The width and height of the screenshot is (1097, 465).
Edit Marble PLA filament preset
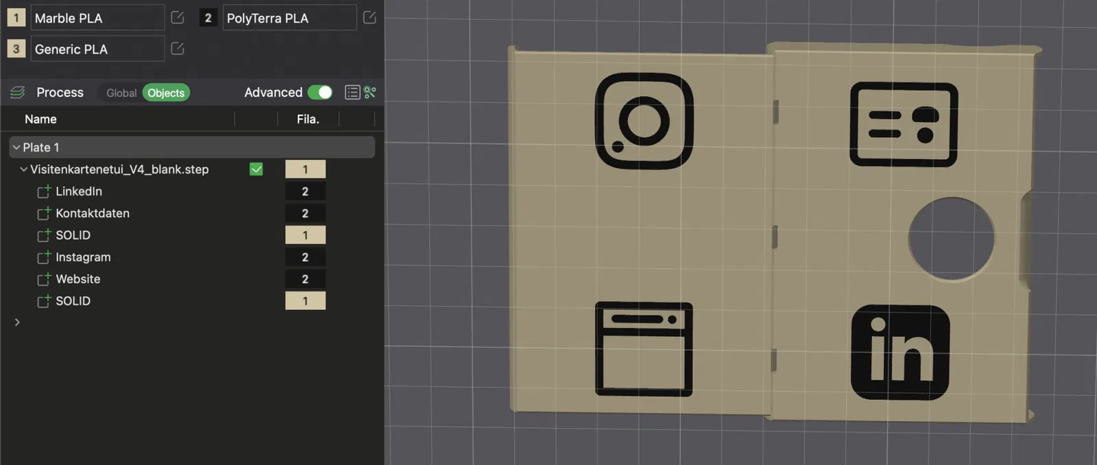[x=178, y=18]
